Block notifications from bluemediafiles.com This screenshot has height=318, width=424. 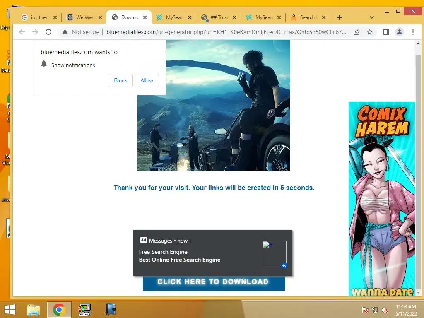coord(120,80)
